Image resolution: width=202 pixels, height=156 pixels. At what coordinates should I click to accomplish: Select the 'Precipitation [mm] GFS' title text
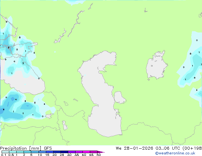[26, 148]
